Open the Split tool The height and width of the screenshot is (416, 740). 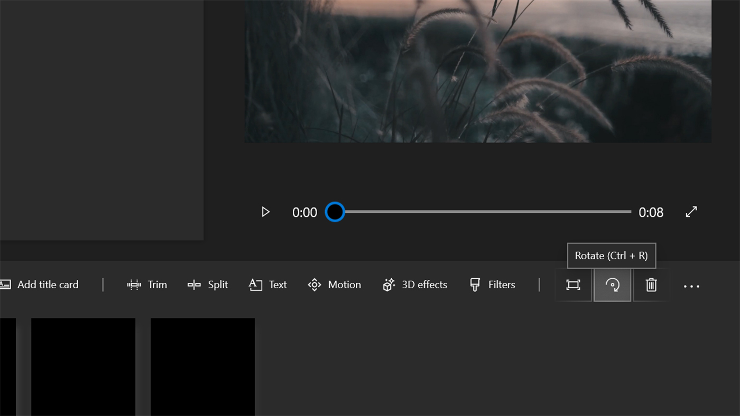click(208, 285)
